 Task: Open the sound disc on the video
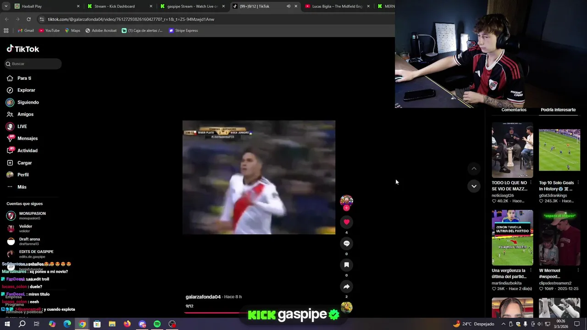point(347,308)
